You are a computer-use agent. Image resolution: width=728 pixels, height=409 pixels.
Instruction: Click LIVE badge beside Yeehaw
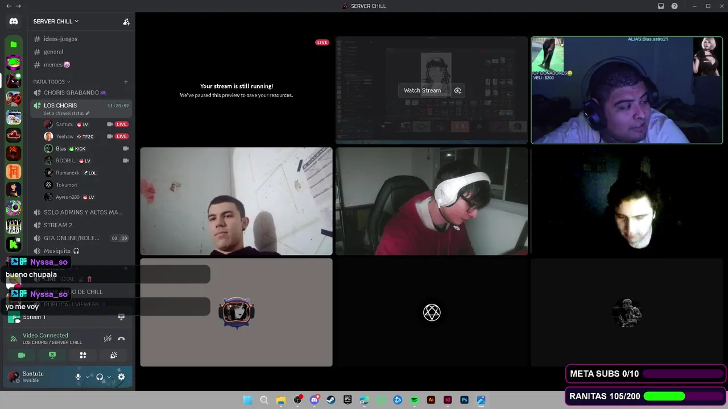coord(122,136)
